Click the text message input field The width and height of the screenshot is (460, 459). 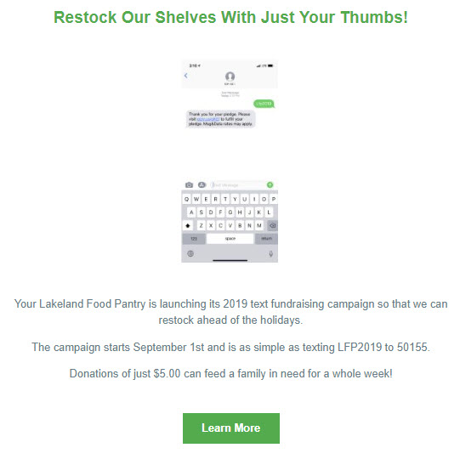(x=239, y=184)
